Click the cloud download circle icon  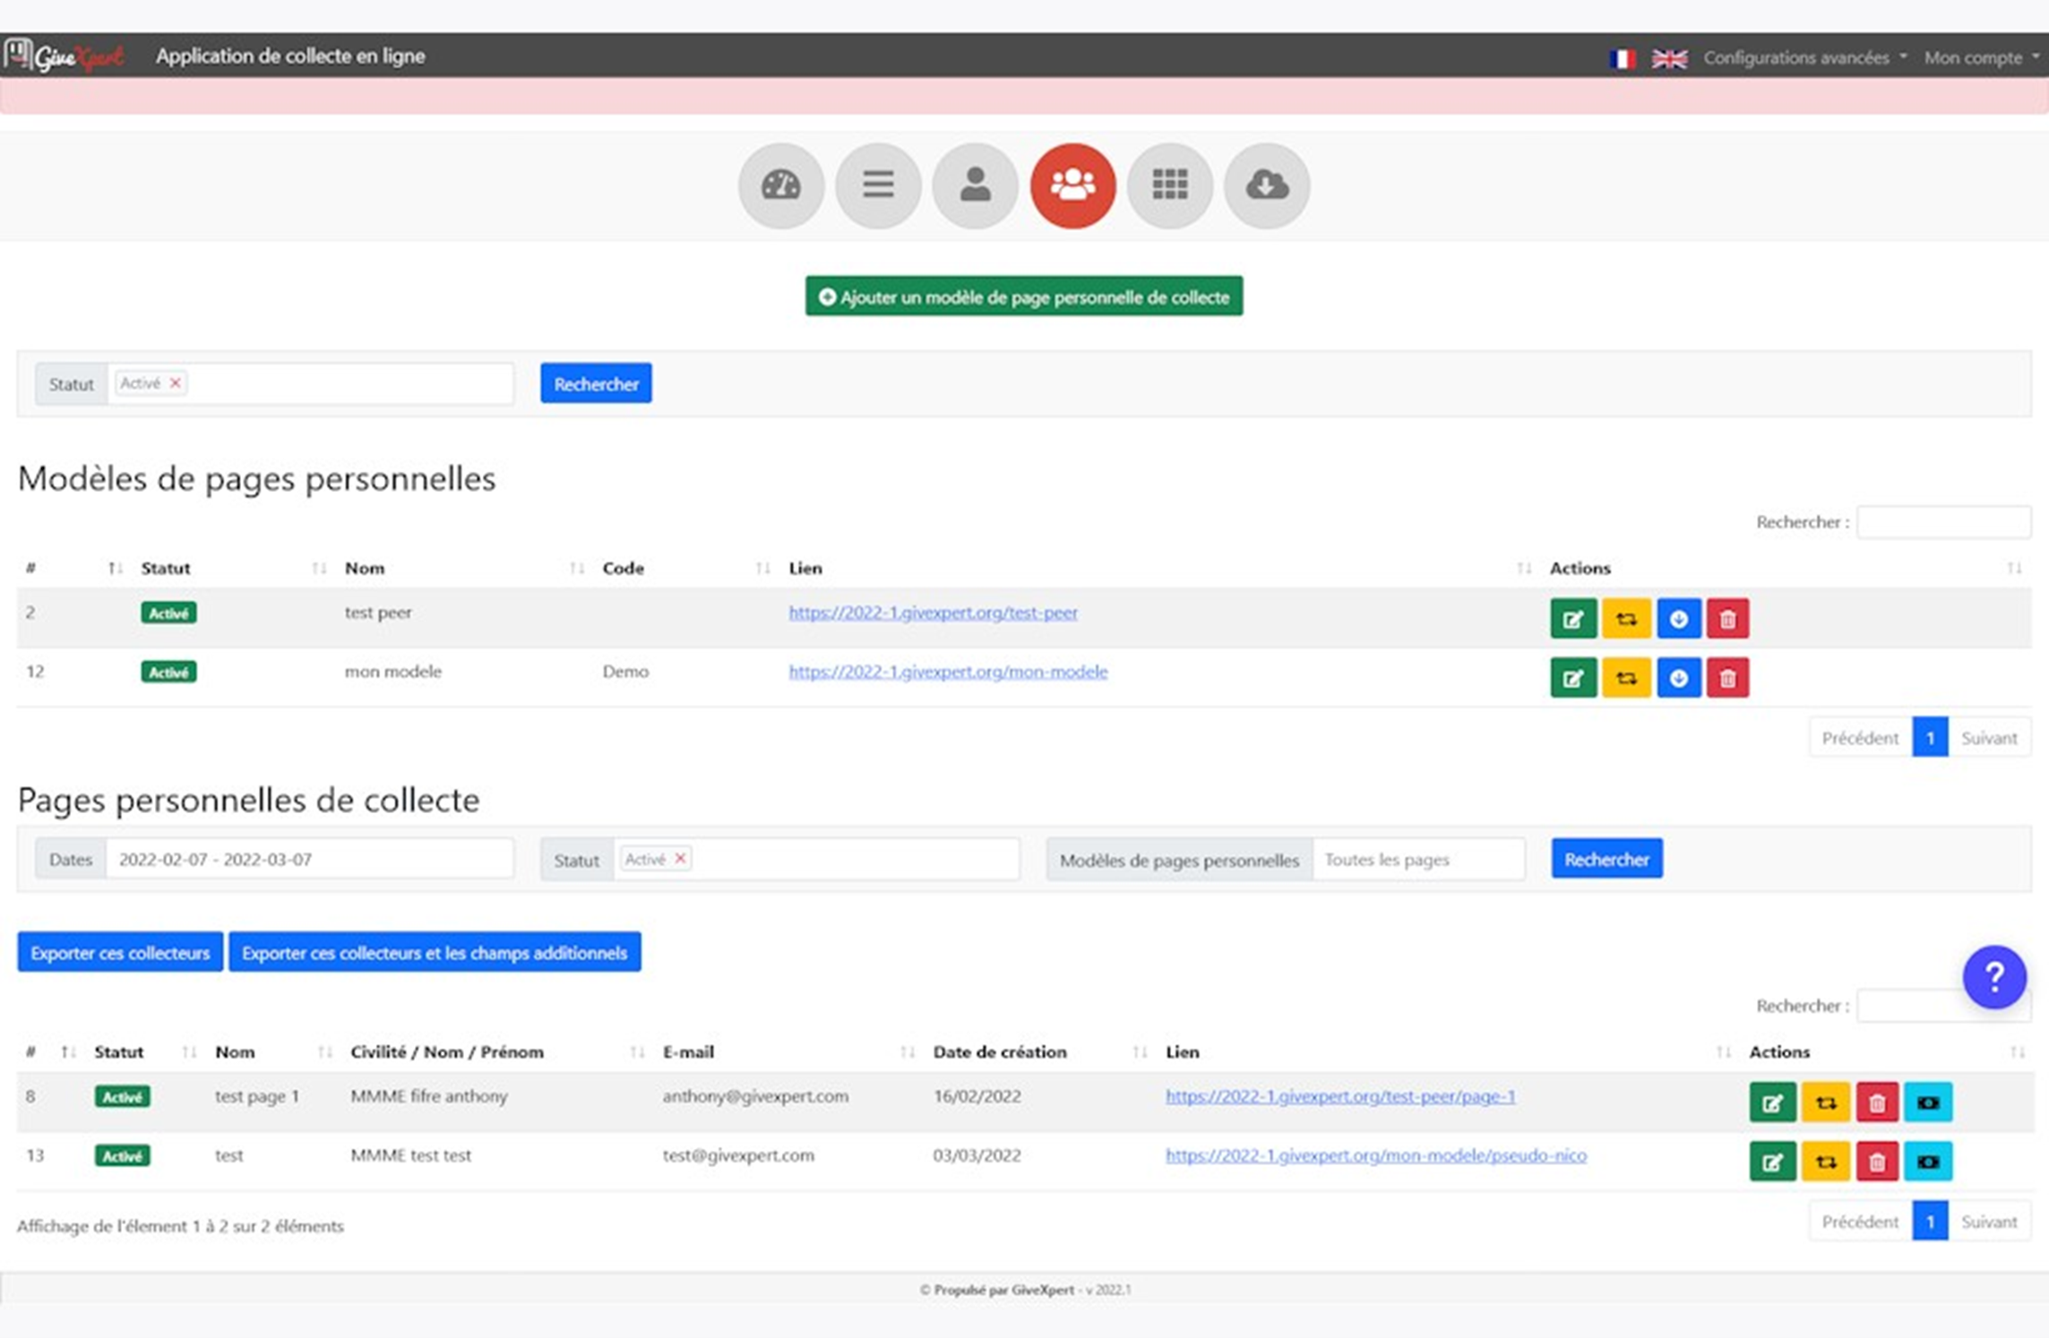click(1266, 185)
